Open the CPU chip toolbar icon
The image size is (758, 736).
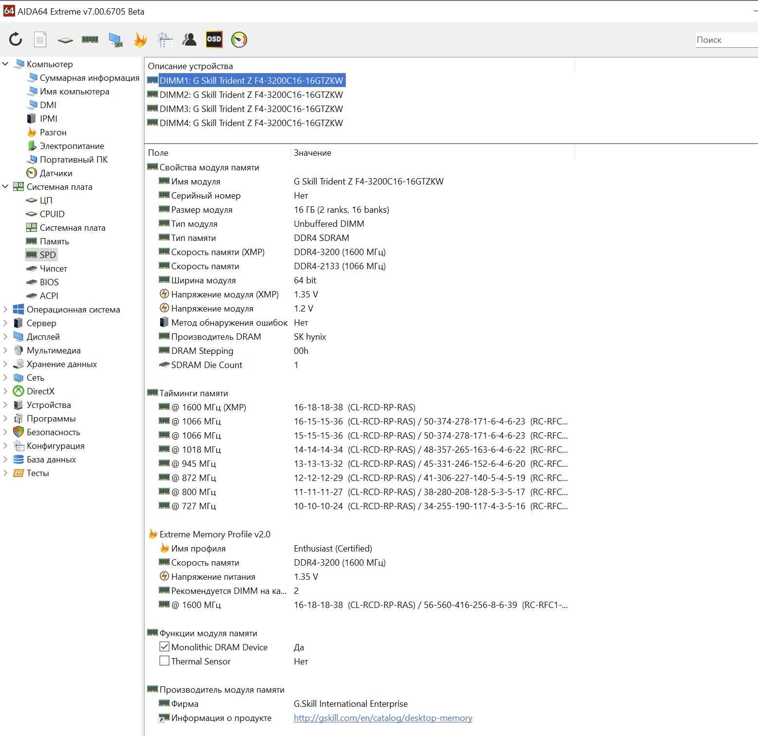click(65, 40)
